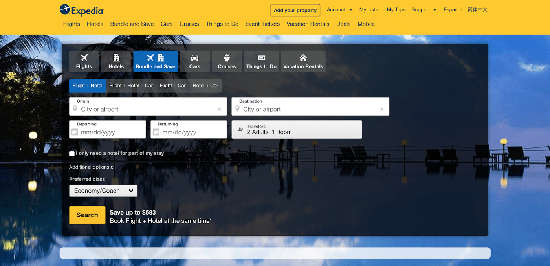Click the Expedia logo
Image resolution: width=550 pixels, height=266 pixels.
(x=81, y=10)
